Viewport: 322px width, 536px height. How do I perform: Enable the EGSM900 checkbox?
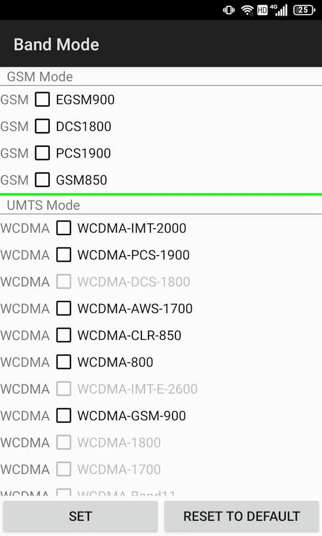click(43, 100)
